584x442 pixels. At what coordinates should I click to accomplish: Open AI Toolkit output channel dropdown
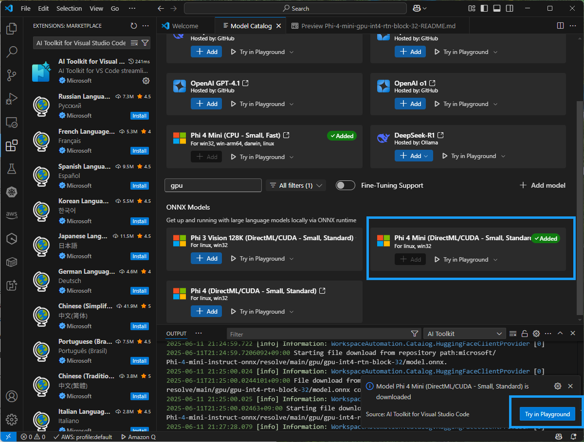[464, 334]
